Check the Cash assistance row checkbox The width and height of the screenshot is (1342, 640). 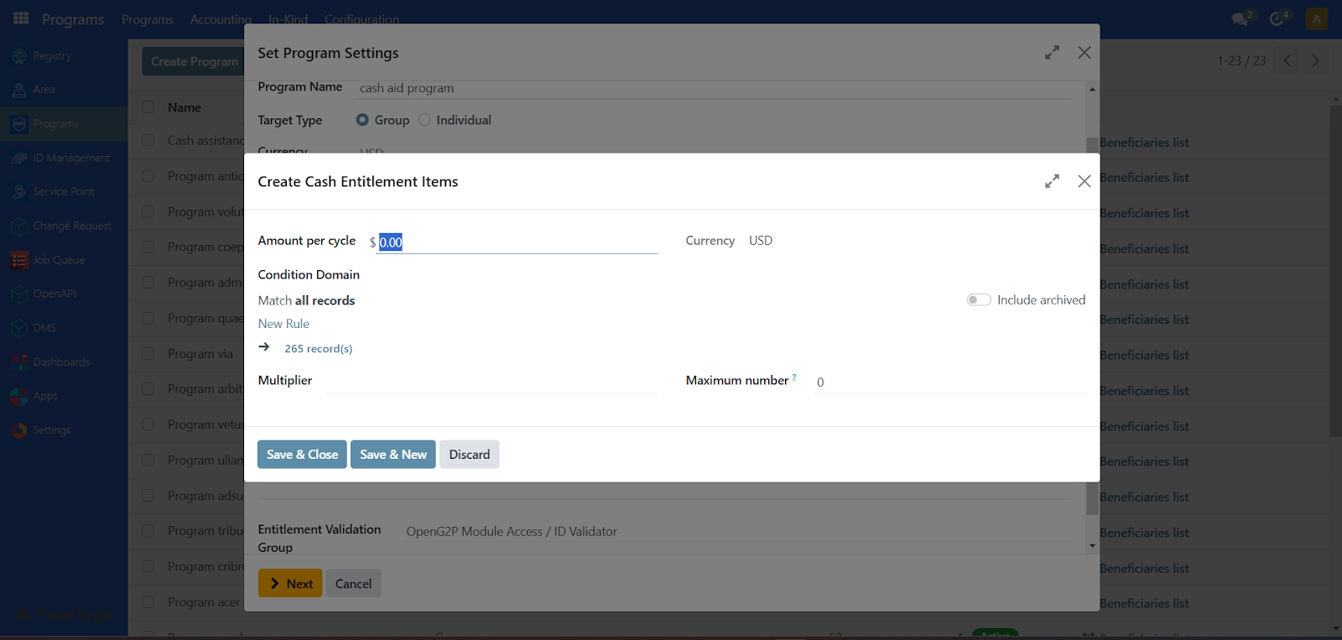tap(148, 141)
